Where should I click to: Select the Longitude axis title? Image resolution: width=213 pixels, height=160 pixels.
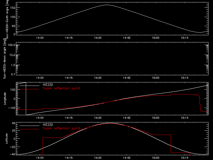tap(5, 99)
